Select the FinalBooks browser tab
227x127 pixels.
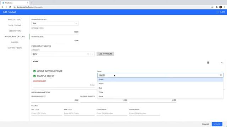point(15,3)
